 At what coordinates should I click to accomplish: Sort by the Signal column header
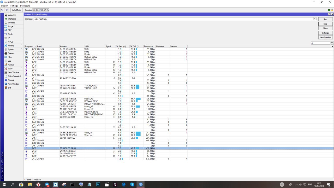tap(110, 46)
